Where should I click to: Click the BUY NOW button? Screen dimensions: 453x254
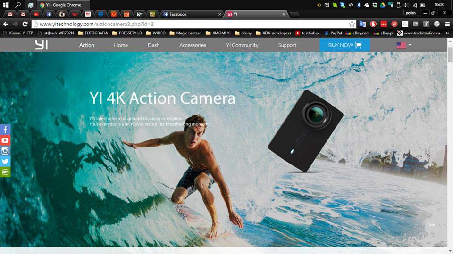(344, 45)
